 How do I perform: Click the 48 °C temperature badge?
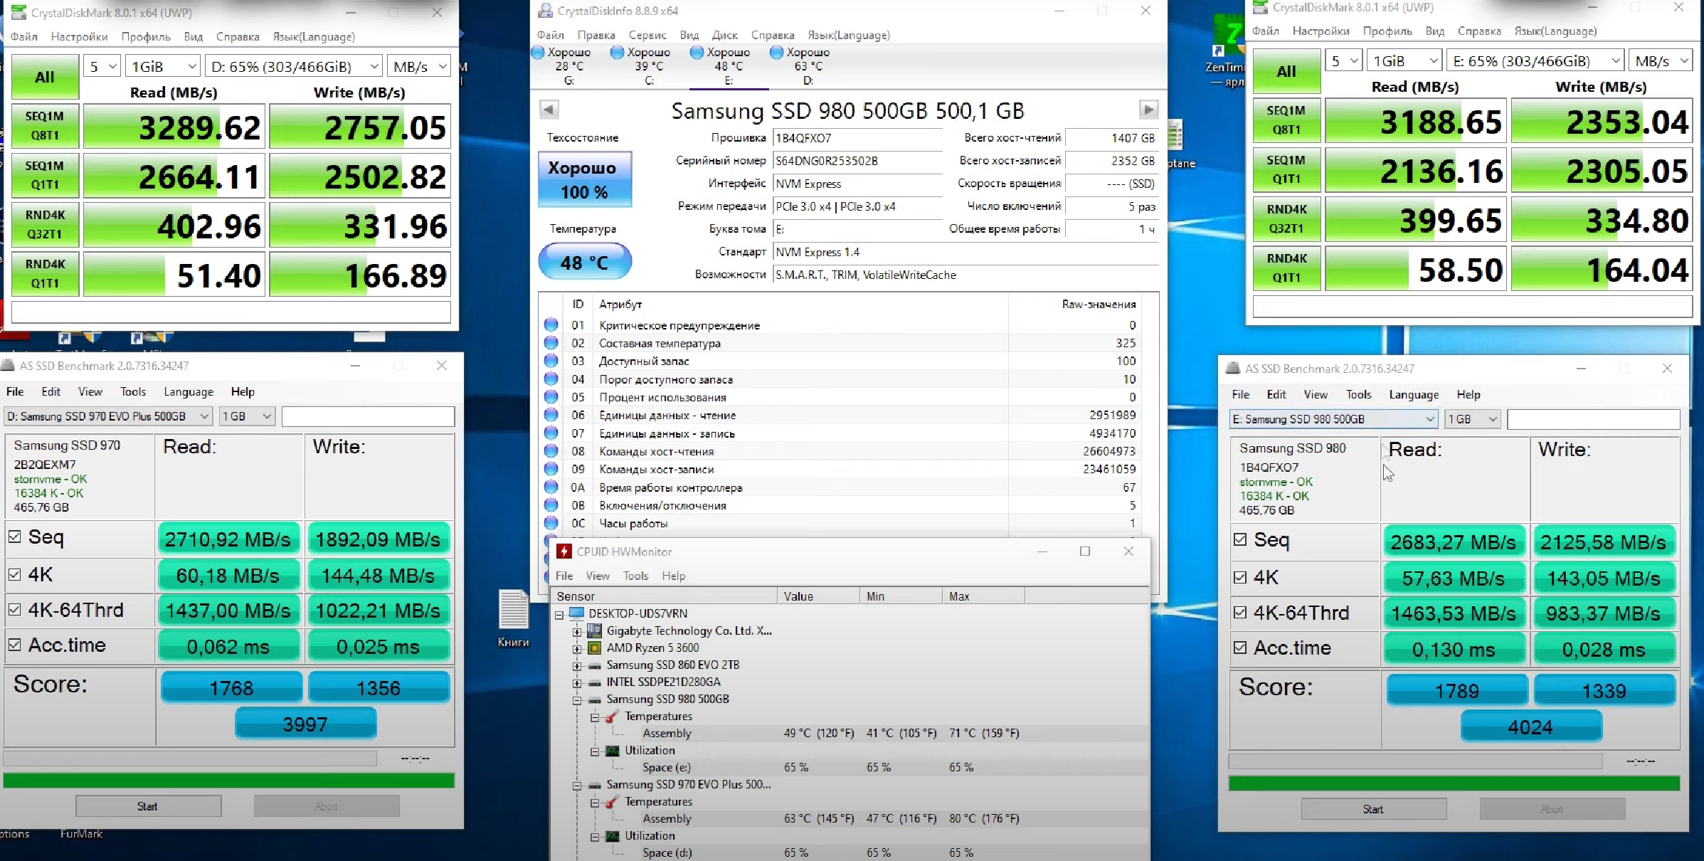click(584, 263)
